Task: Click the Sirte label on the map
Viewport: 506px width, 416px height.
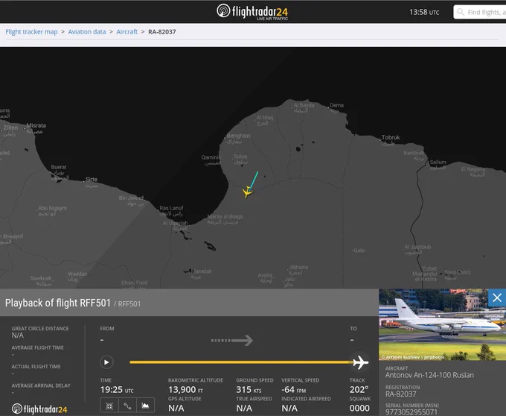Action: click(92, 180)
